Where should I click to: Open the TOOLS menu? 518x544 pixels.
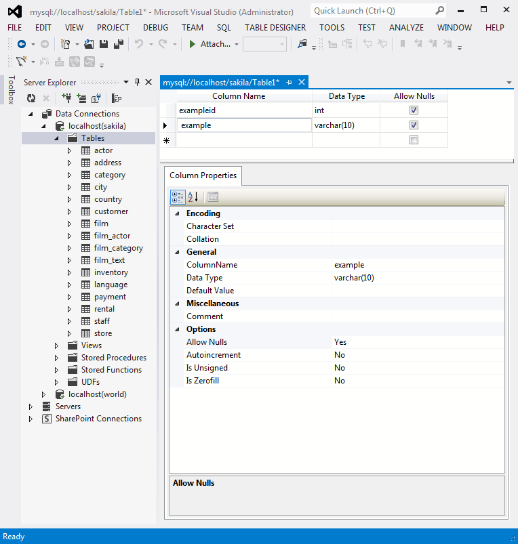coord(332,27)
